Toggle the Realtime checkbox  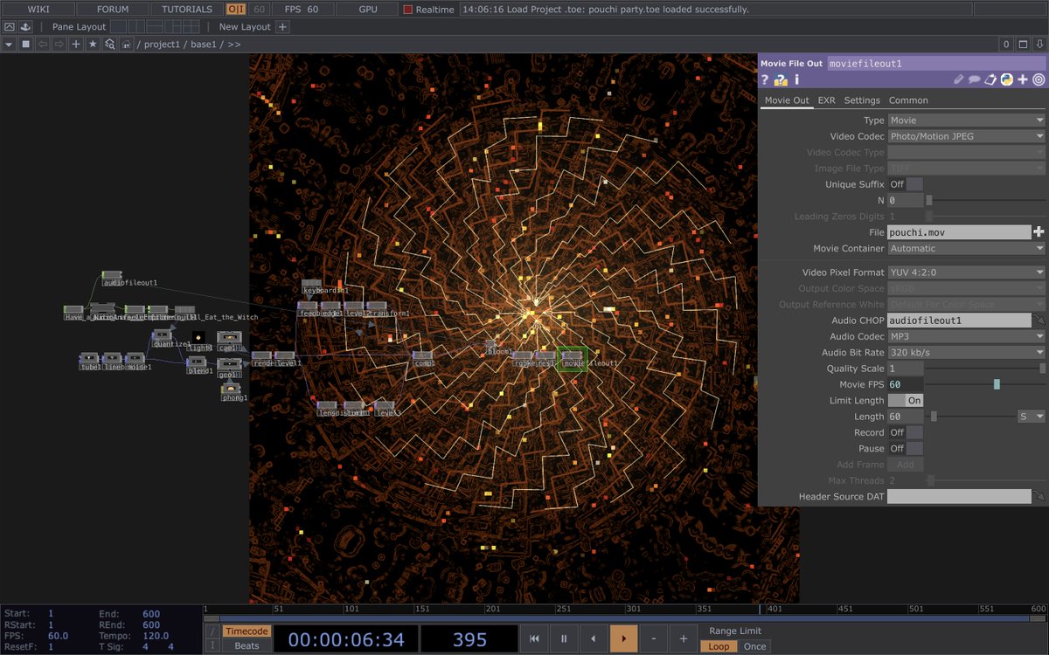click(x=408, y=10)
